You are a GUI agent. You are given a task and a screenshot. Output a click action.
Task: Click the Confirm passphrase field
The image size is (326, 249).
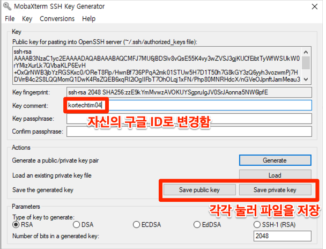189,131
